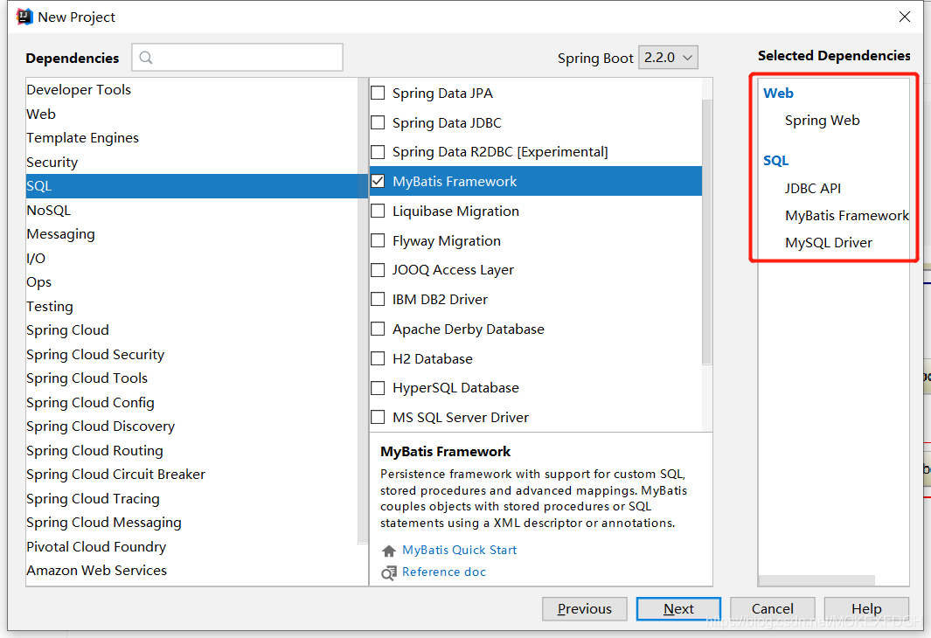Open Spring Cloud Security category

193,354
